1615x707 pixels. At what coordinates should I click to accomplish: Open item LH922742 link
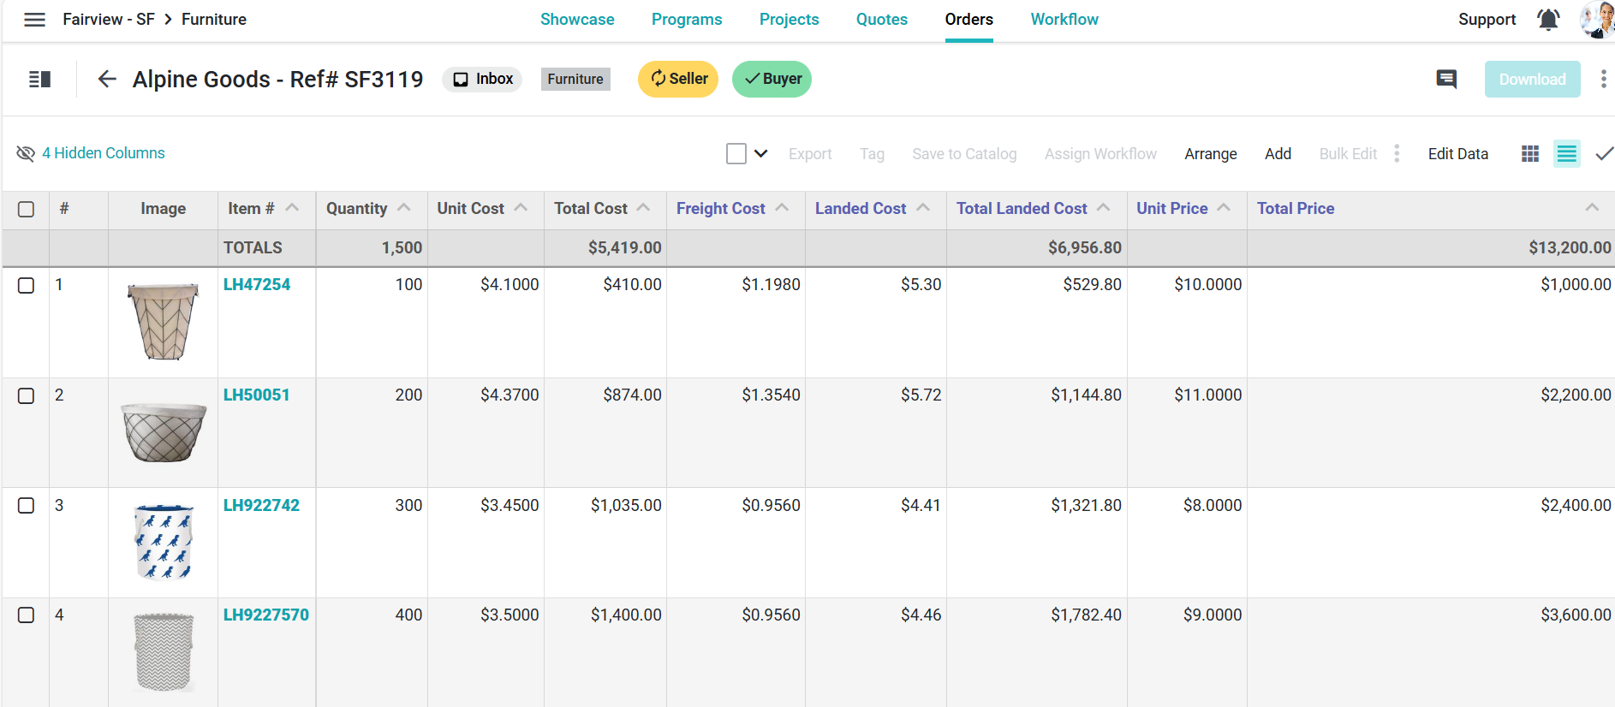coord(261,506)
